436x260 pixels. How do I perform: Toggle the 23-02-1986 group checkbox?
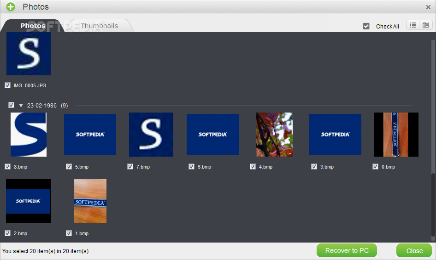coord(11,105)
